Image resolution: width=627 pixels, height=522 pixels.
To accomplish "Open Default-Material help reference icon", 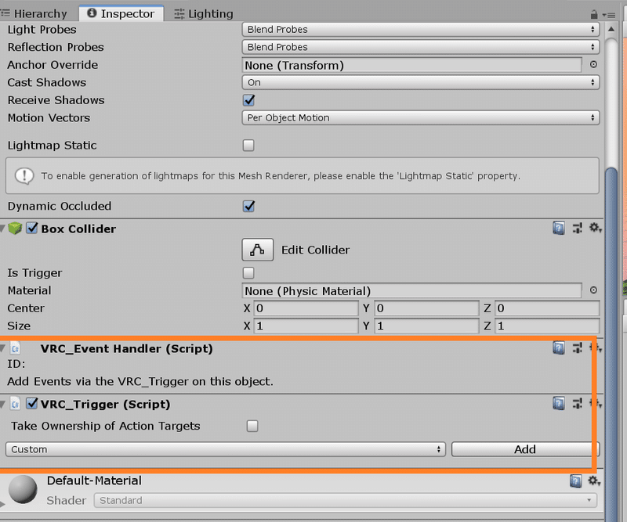I will click(575, 481).
